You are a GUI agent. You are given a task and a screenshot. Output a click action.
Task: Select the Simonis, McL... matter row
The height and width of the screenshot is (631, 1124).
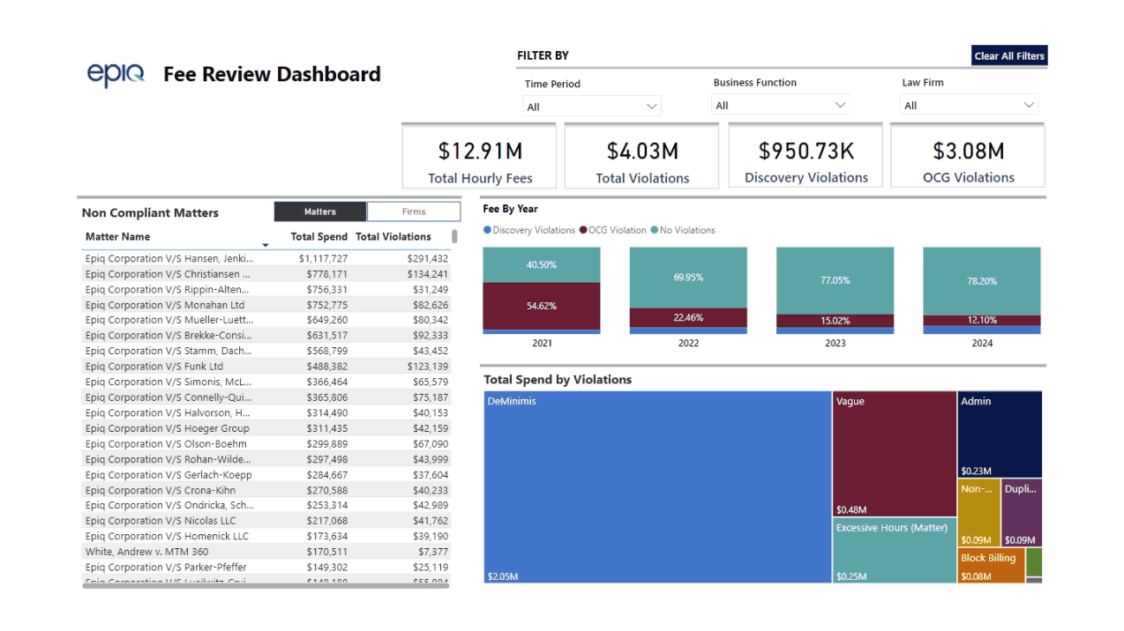click(x=266, y=382)
